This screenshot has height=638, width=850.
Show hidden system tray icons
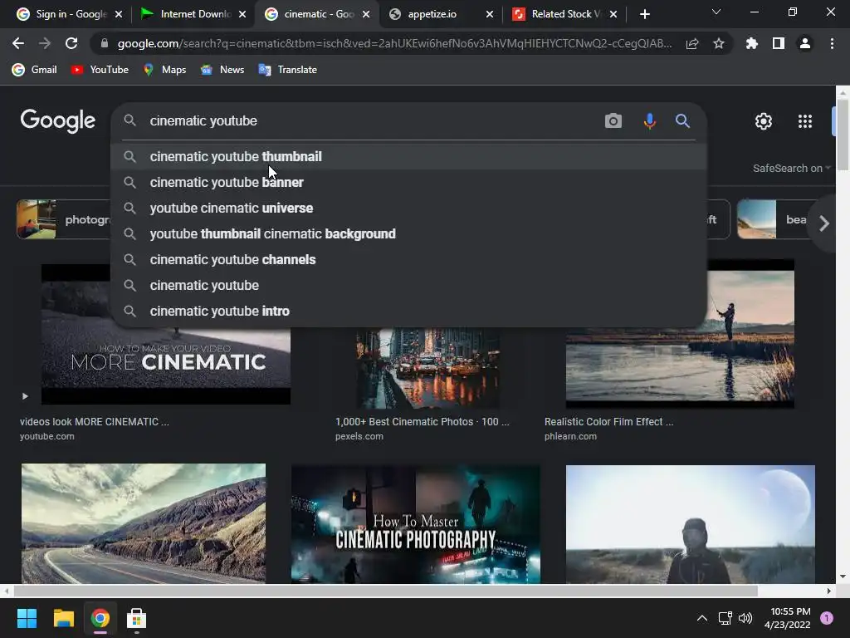(x=702, y=618)
